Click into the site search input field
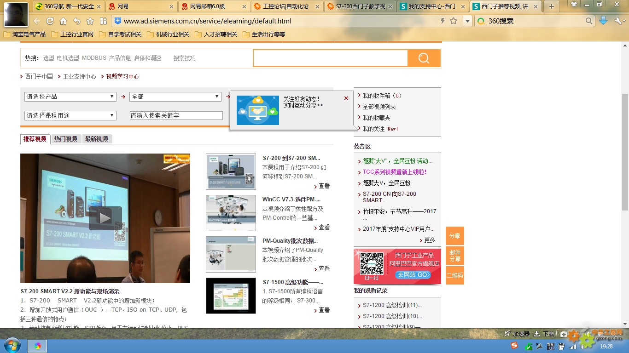 pos(331,58)
